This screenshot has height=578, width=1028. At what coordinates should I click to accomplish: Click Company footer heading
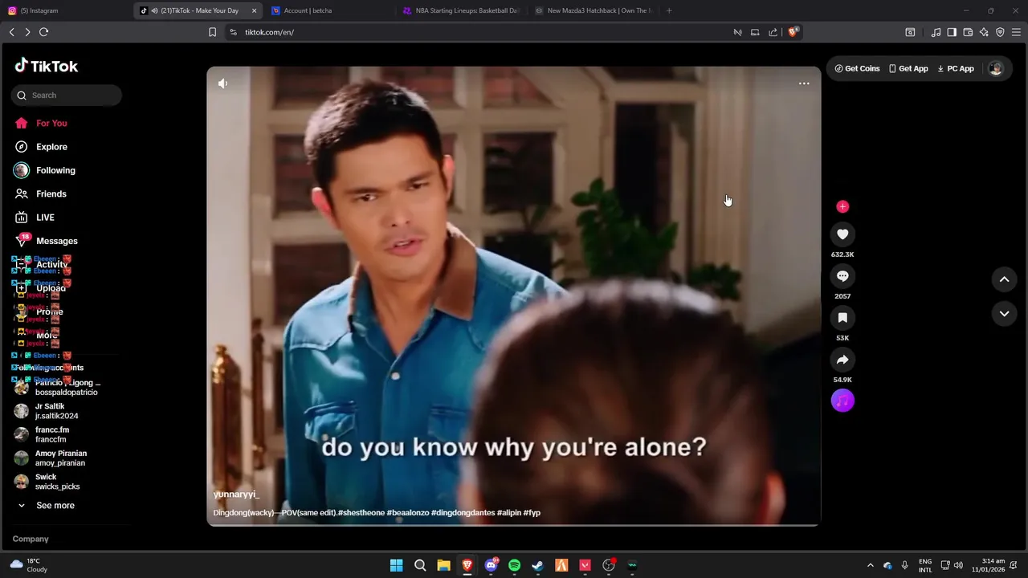pos(31,539)
